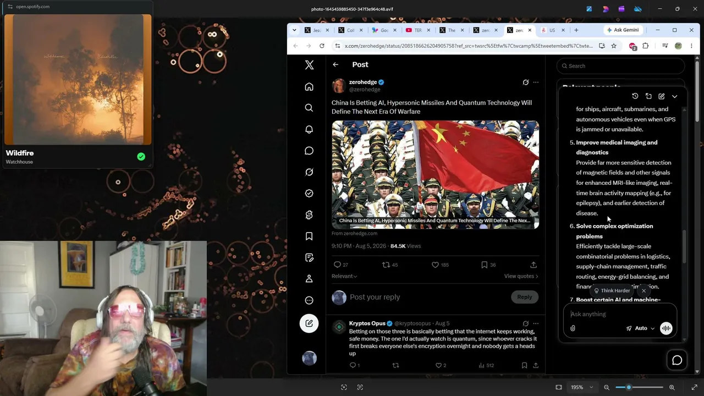Click the '84.5K Views' count
704x396 pixels.
pyautogui.click(x=405, y=246)
